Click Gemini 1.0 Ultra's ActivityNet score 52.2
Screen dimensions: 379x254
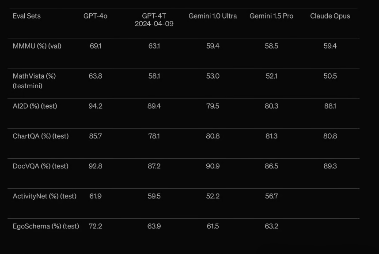(212, 196)
